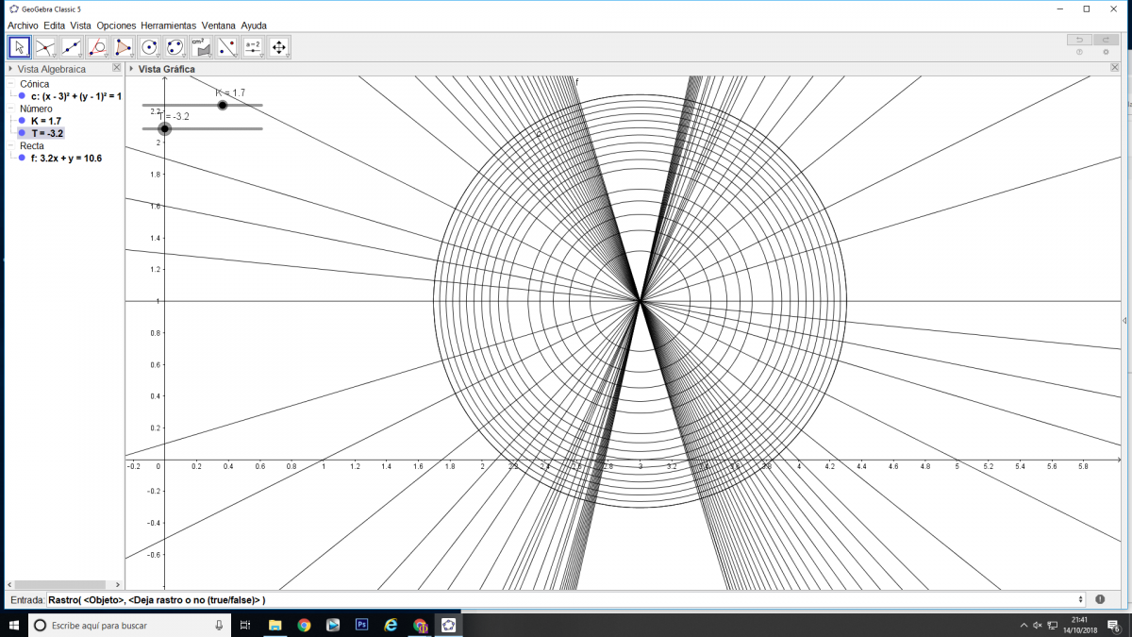The width and height of the screenshot is (1132, 637).
Task: Toggle visibility dot for K = 1.7
Action: (22, 121)
